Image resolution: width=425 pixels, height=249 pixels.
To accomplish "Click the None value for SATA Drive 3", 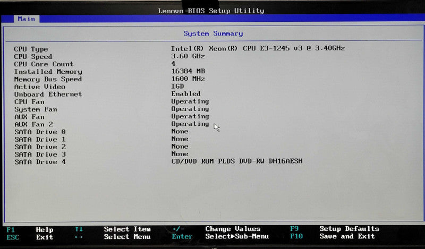I will coord(180,154).
